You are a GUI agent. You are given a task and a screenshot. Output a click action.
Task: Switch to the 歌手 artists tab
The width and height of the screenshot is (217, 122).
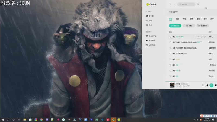coord(205,19)
